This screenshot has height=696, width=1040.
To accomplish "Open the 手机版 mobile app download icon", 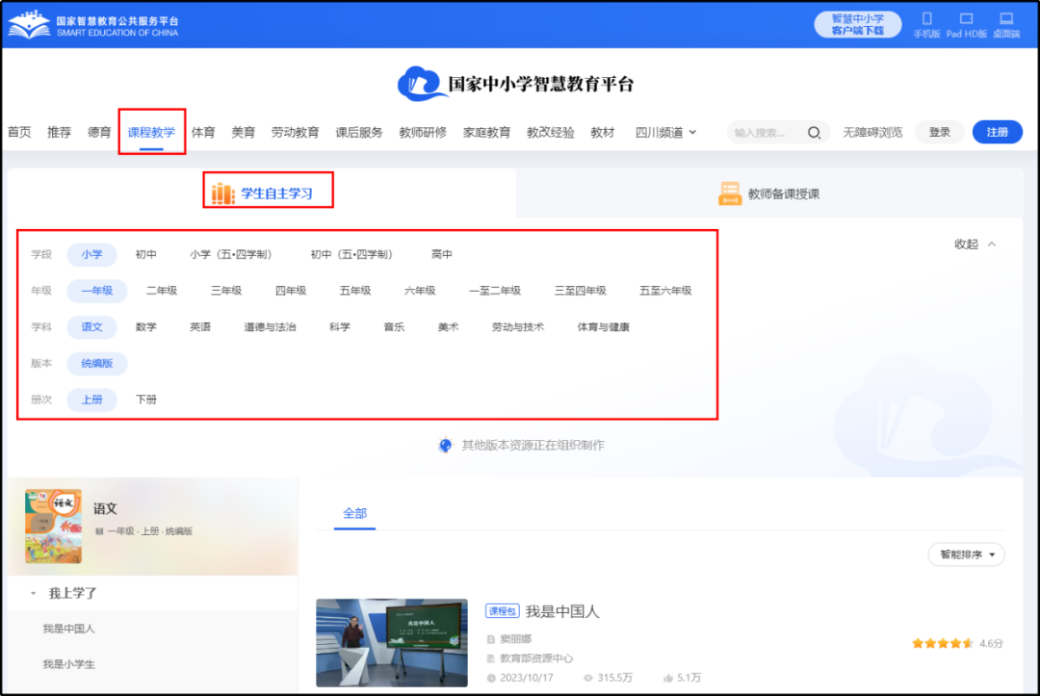I will click(x=927, y=17).
